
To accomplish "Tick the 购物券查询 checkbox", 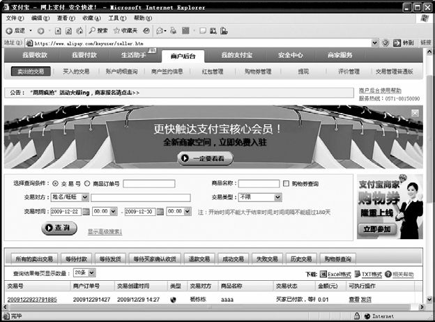I will coord(286,183).
